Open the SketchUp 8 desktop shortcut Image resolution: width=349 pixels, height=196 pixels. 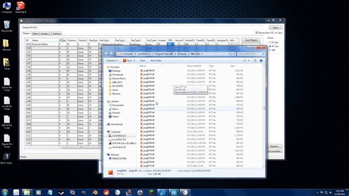pos(21,7)
